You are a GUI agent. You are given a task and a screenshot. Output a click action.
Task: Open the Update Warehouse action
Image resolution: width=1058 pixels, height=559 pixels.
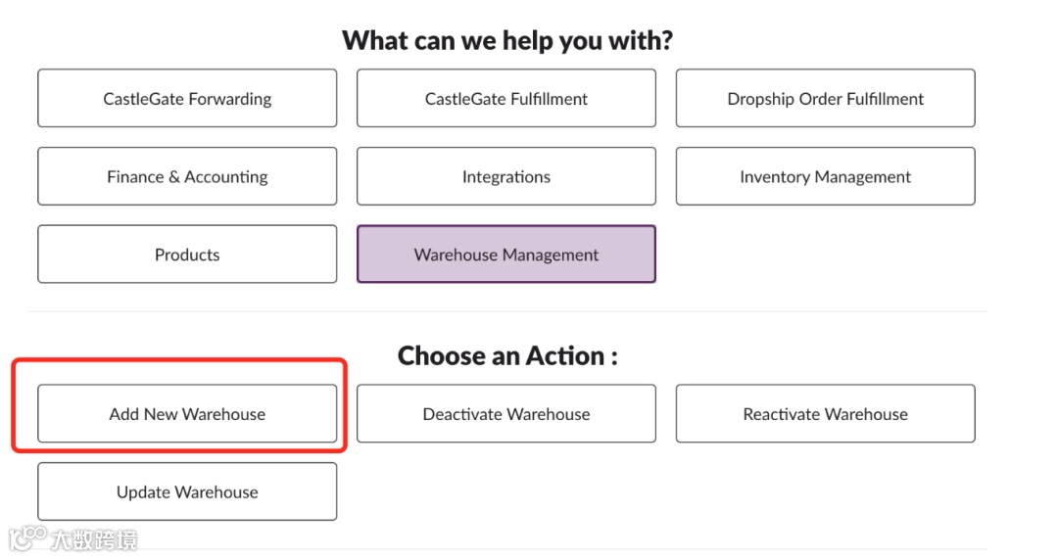pos(187,492)
